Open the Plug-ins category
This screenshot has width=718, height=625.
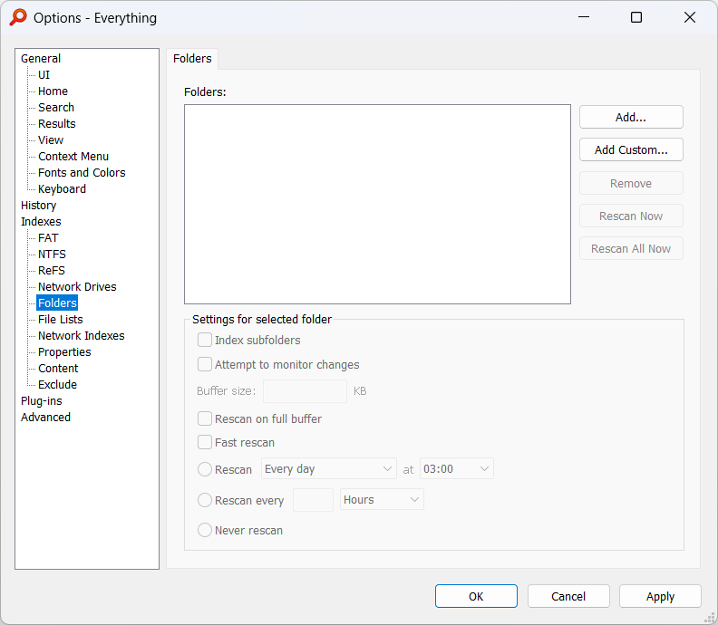pyautogui.click(x=42, y=401)
